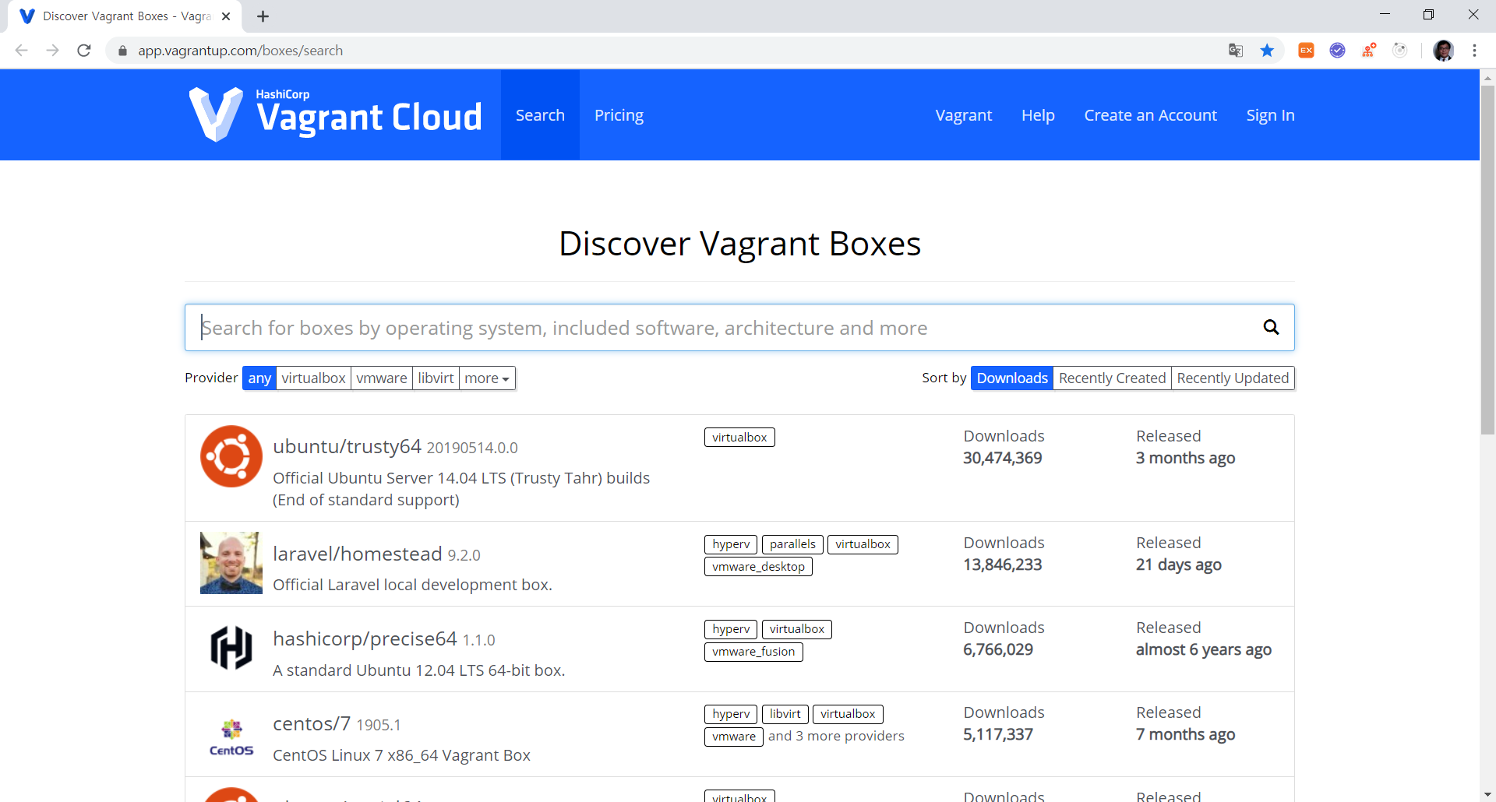1496x802 pixels.
Task: Click the browser back arrow
Action: [x=22, y=51]
